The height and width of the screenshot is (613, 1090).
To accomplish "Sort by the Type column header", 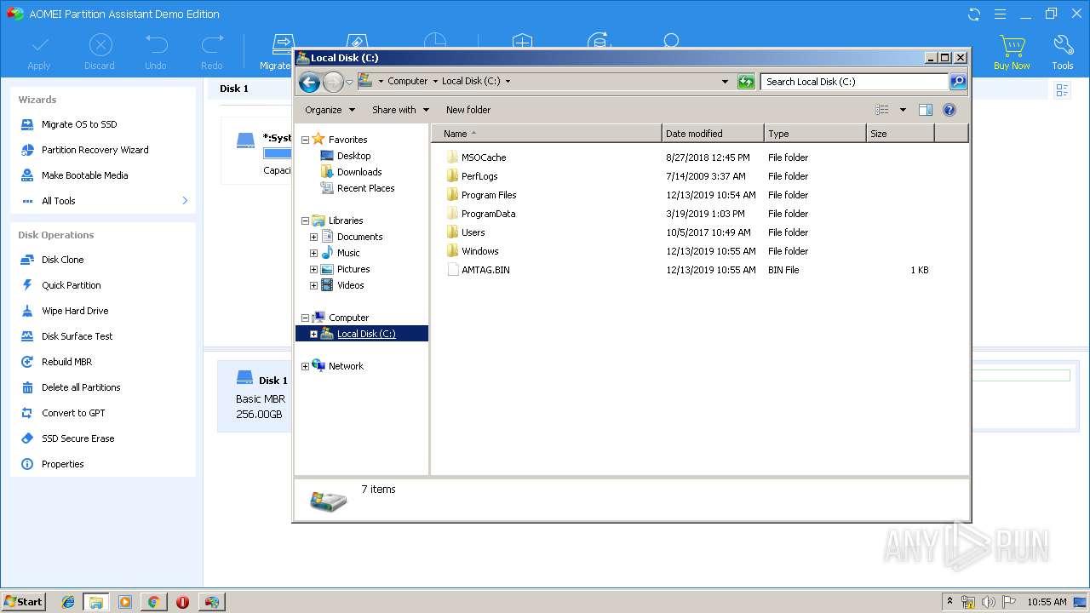I will [x=815, y=134].
